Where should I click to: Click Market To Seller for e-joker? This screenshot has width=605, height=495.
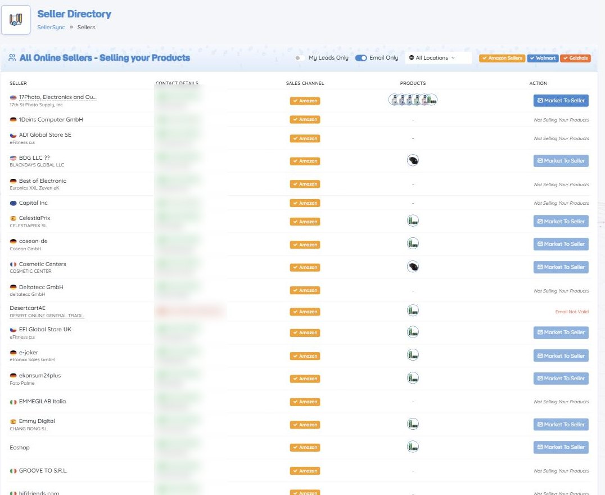click(x=561, y=355)
